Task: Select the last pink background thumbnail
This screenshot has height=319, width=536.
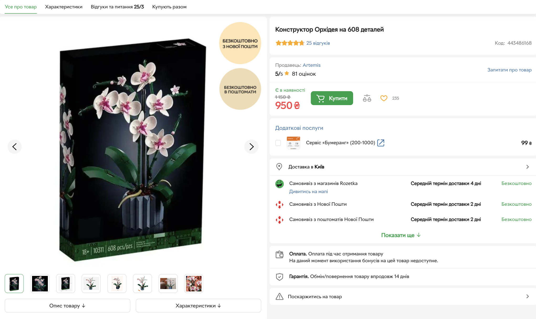Action: (x=194, y=284)
